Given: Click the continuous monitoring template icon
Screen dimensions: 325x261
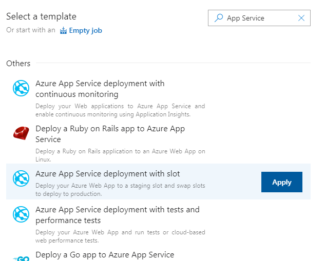Looking at the screenshot, I should point(21,89).
